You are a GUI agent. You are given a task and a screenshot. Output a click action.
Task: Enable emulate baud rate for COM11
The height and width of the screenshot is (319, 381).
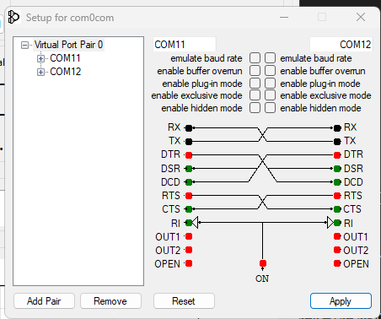255,58
